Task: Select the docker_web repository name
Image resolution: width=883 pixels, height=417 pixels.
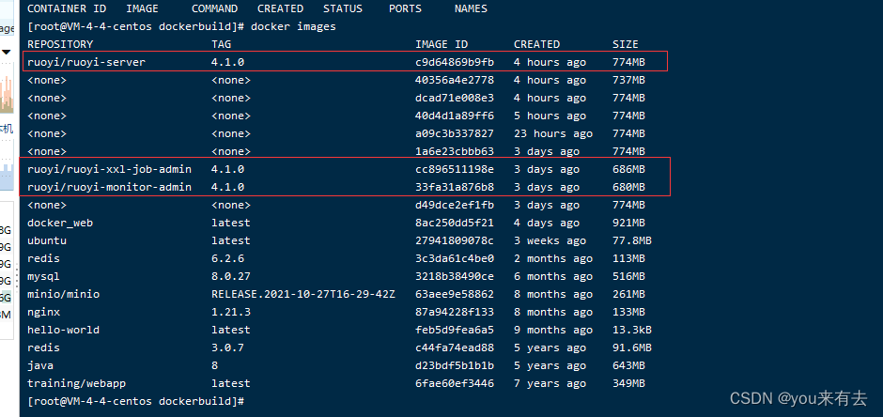Action: coord(60,223)
